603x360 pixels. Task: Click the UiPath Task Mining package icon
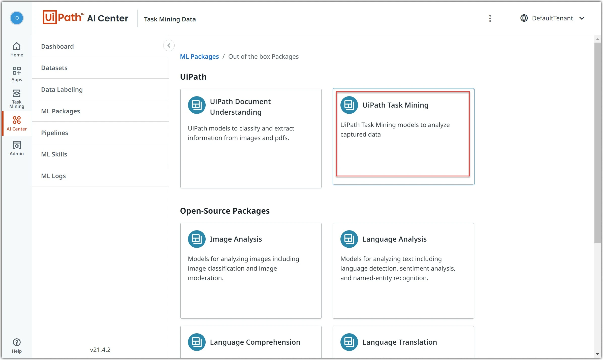click(x=349, y=105)
